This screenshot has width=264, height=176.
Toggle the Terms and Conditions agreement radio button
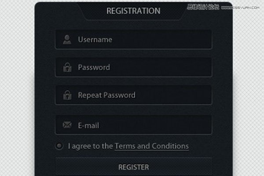click(59, 146)
